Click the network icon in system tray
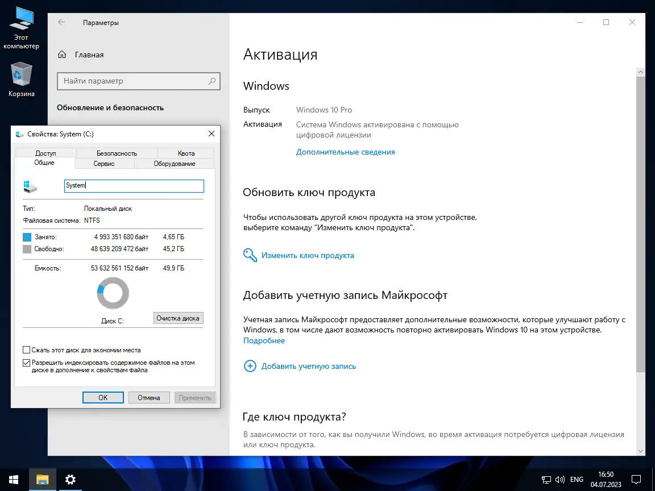 [x=546, y=480]
